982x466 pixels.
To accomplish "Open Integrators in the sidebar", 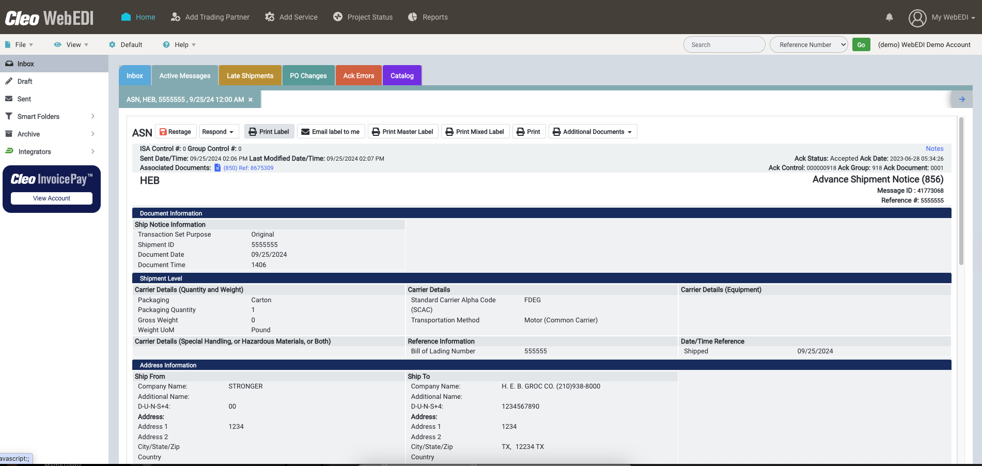I will (x=35, y=151).
